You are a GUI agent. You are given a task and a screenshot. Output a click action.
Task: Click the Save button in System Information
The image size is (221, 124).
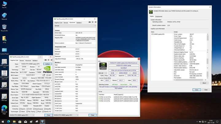click(197, 90)
